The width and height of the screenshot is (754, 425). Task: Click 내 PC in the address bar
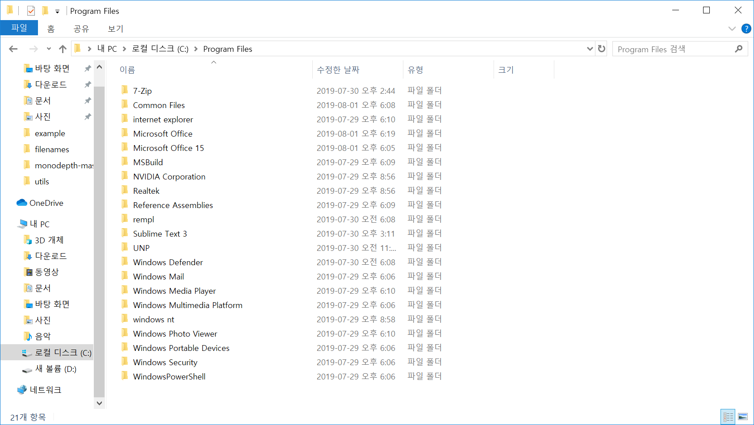(x=107, y=49)
